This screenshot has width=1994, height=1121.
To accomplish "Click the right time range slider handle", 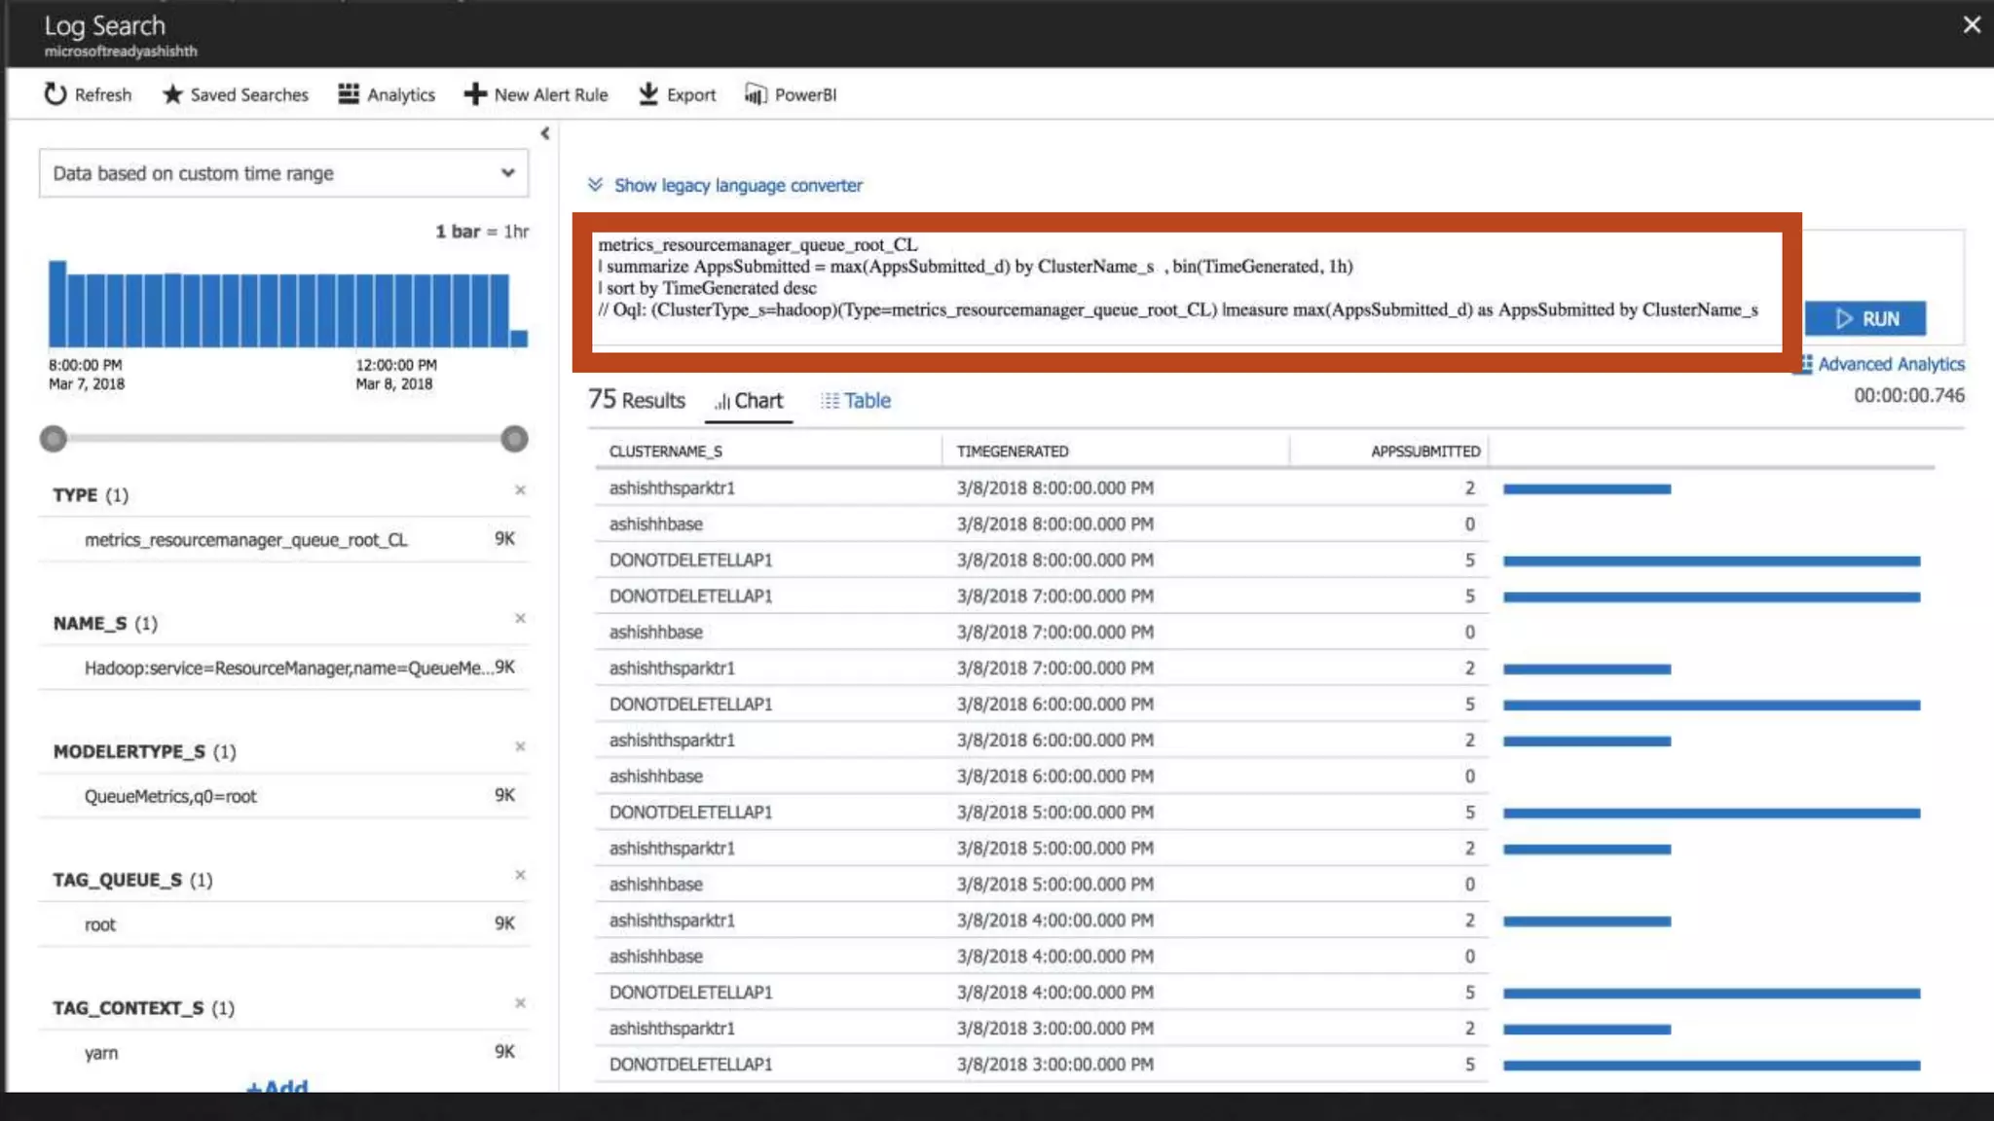I will (x=514, y=439).
